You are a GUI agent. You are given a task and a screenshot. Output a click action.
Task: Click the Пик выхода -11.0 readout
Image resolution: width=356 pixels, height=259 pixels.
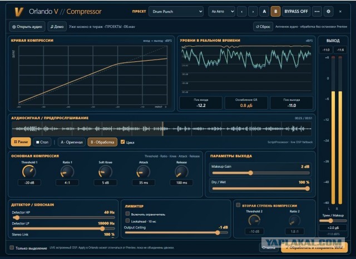tap(291, 103)
